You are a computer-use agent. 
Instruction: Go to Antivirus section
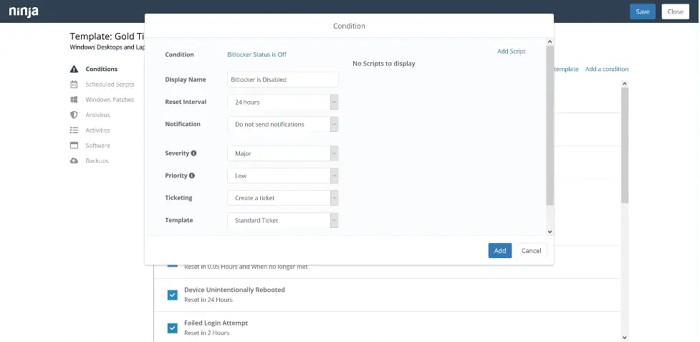tap(97, 115)
